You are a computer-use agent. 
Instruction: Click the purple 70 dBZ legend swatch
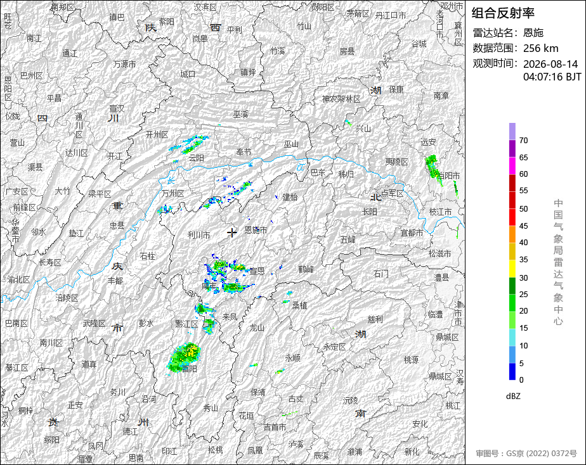click(512, 131)
